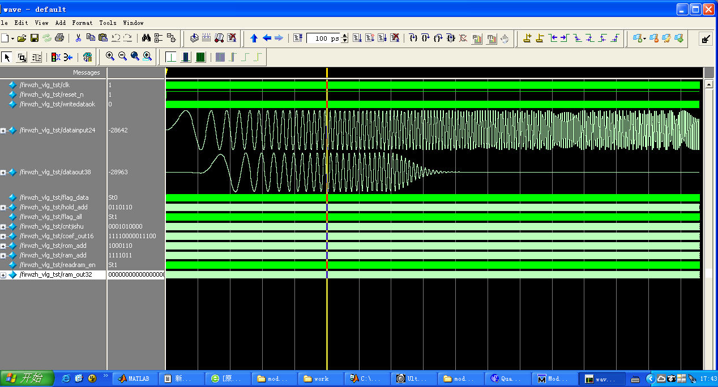Click the Open file folder icon

[x=22, y=38]
